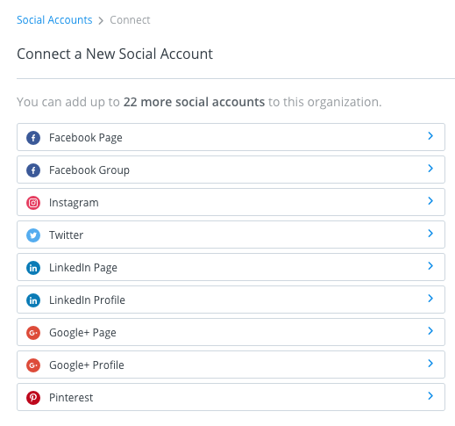Image resolution: width=455 pixels, height=426 pixels.
Task: Choose the Facebook Group option
Action: coord(231,170)
